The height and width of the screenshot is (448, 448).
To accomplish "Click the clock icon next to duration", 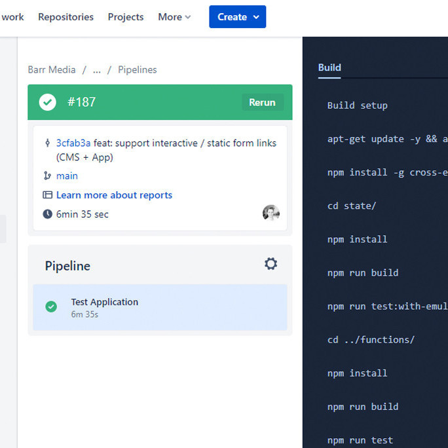I will point(47,214).
